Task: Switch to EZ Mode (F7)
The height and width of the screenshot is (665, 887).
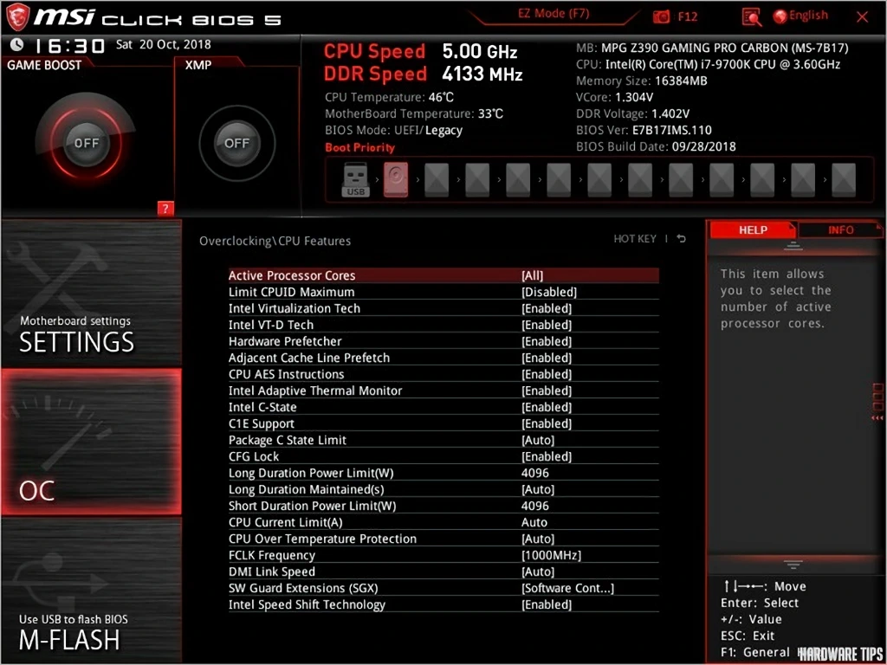Action: [552, 14]
